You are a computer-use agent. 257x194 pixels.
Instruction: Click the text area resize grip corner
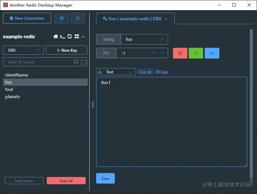[x=245, y=165]
